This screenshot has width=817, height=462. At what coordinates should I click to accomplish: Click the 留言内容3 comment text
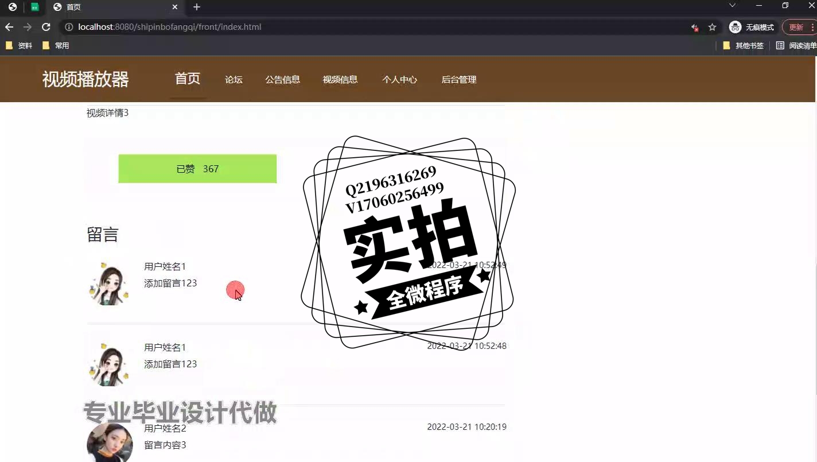(165, 445)
